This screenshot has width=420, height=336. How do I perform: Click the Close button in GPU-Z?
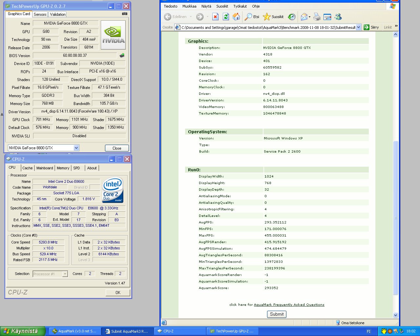coord(117,148)
